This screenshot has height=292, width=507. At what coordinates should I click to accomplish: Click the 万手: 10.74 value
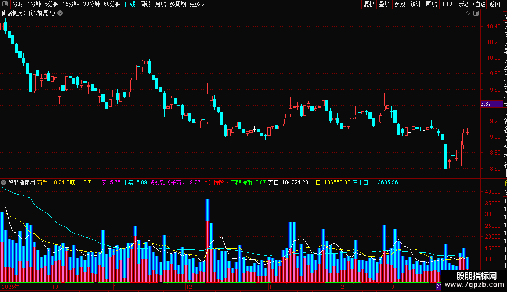51,182
